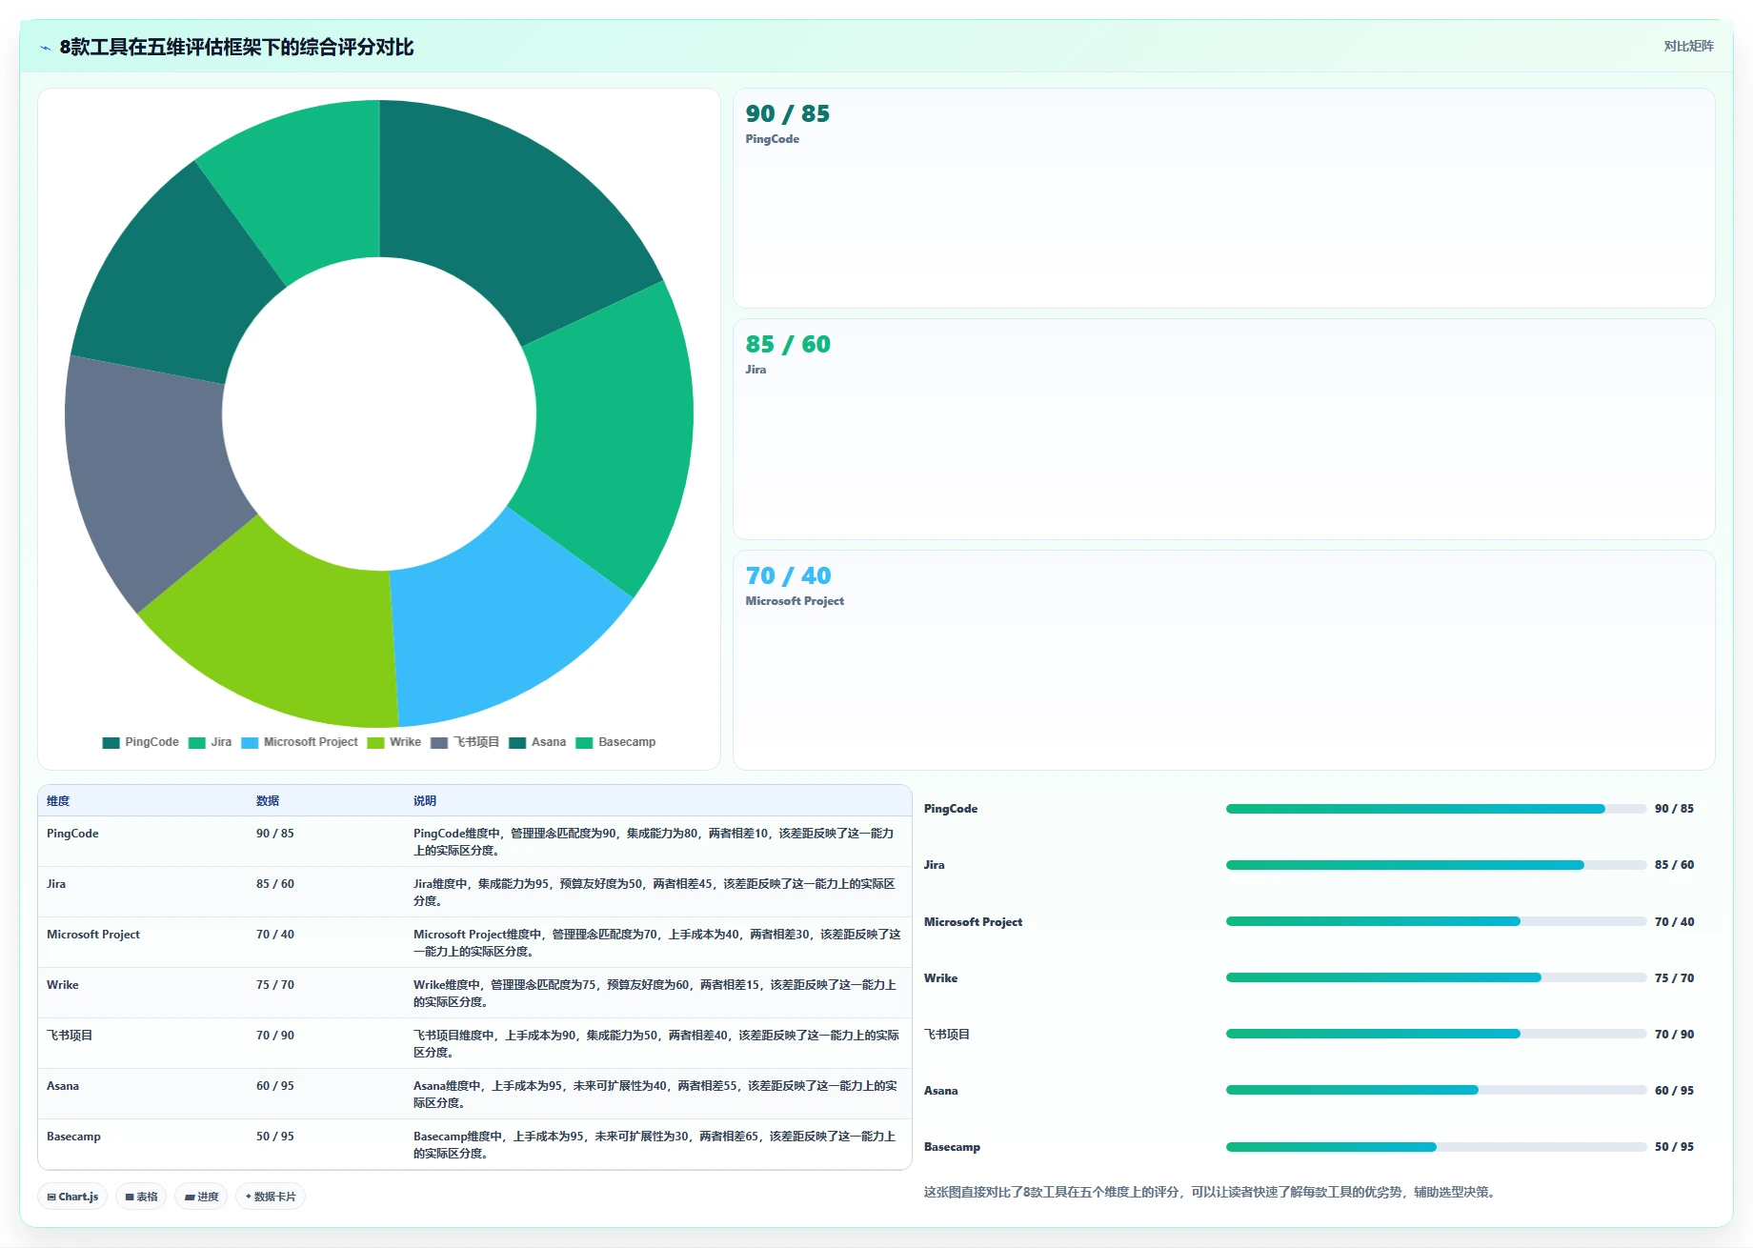Select the 飞书项目 row name in table

70,1036
